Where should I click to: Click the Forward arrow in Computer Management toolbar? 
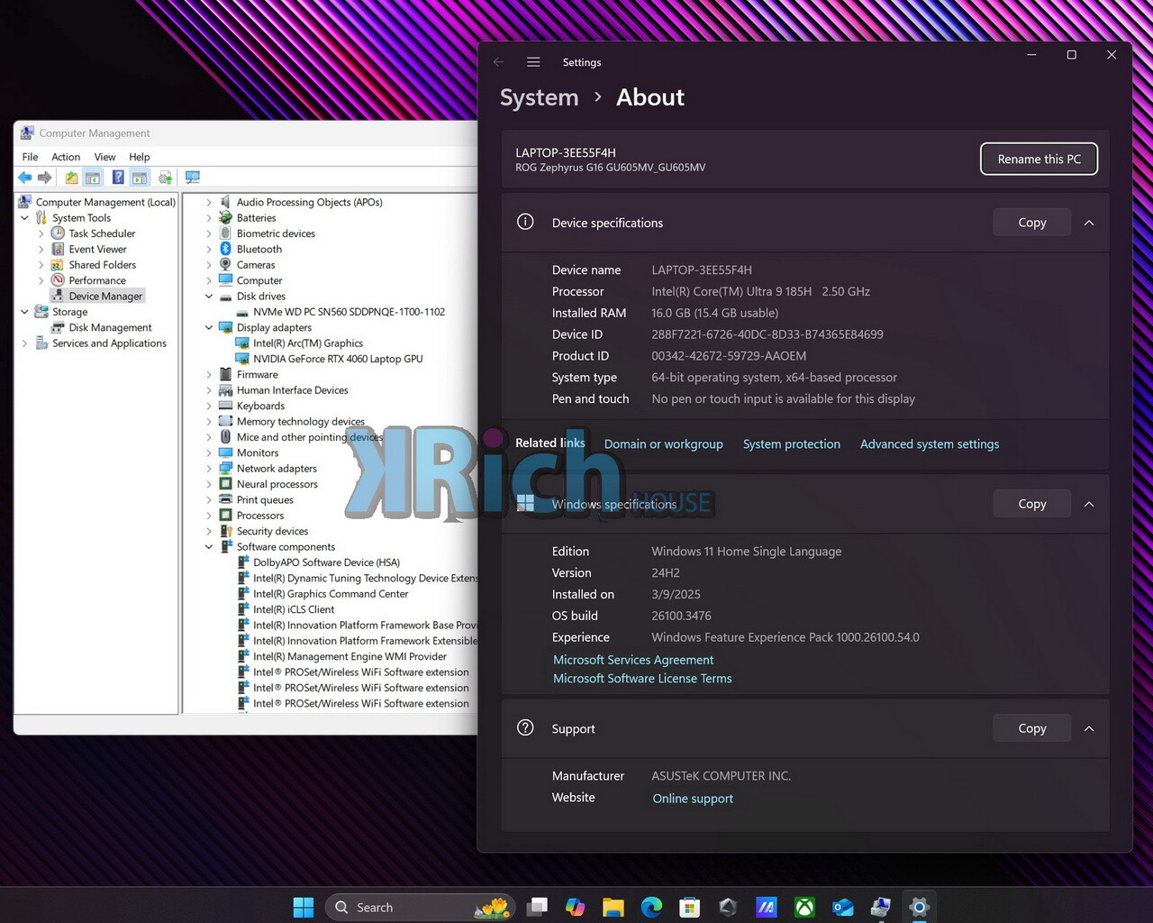point(44,178)
